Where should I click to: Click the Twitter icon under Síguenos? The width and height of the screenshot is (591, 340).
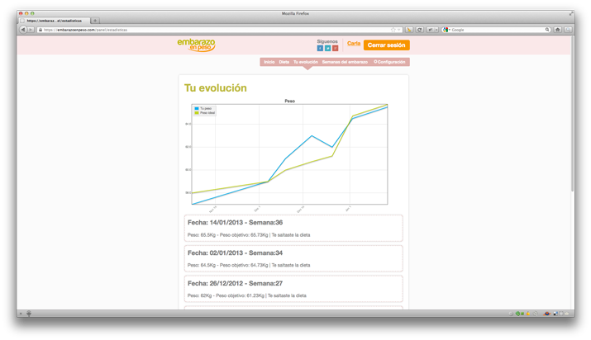(327, 48)
